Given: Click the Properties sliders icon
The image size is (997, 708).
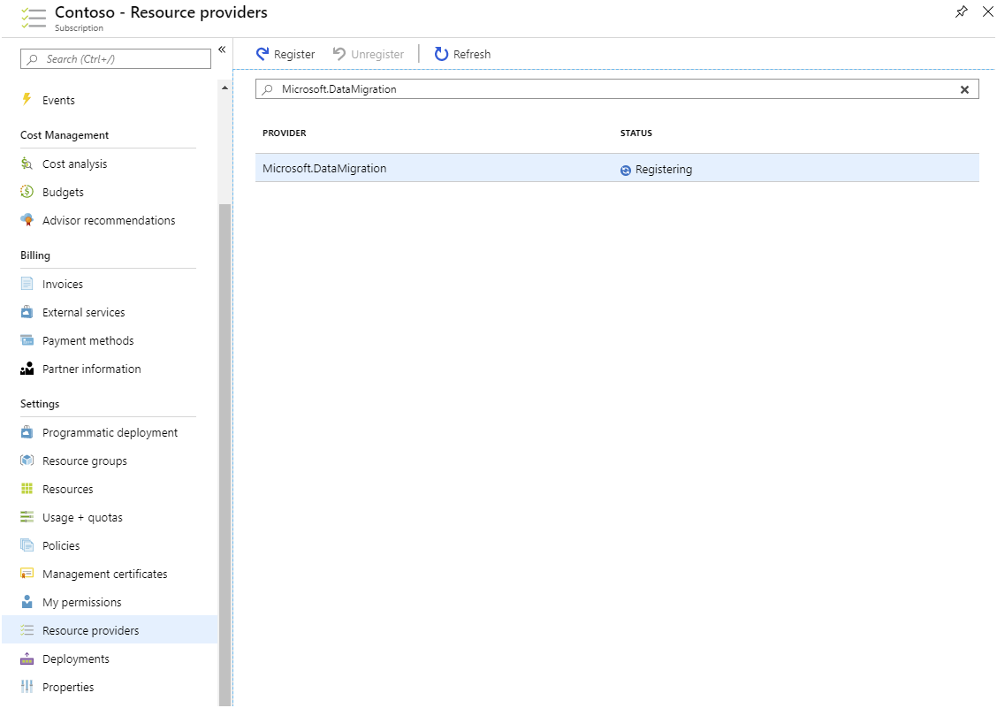Looking at the screenshot, I should pyautogui.click(x=27, y=687).
